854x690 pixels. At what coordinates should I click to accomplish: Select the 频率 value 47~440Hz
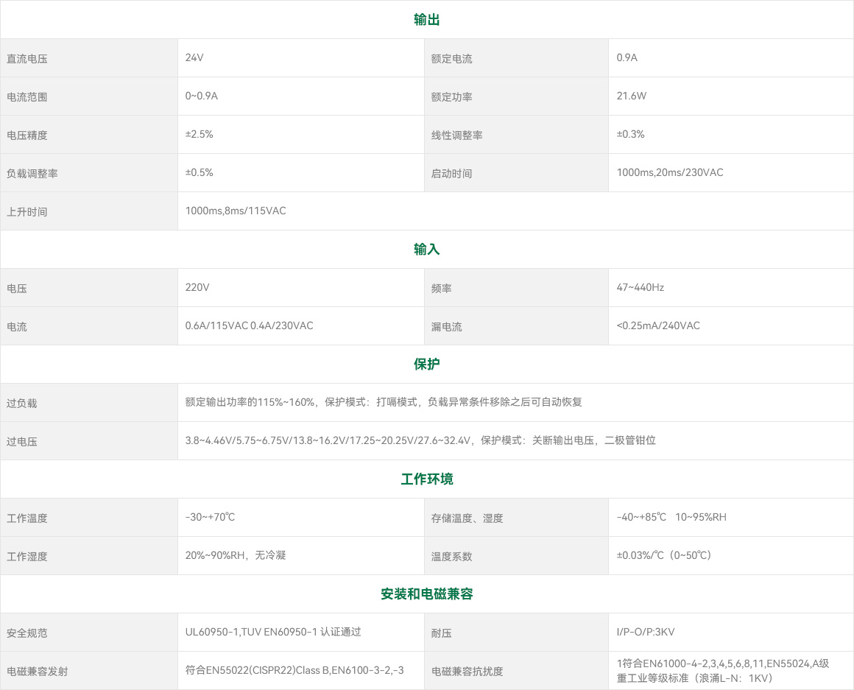pyautogui.click(x=640, y=287)
